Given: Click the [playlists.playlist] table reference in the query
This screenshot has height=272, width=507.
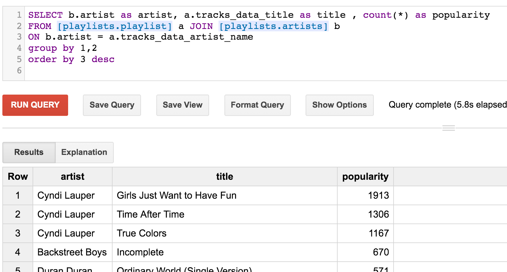Looking at the screenshot, I should pyautogui.click(x=114, y=26).
